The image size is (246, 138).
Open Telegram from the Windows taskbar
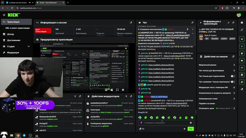[x=24, y=135]
